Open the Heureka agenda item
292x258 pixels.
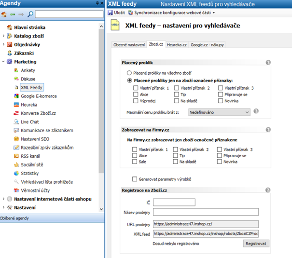coord(28,105)
